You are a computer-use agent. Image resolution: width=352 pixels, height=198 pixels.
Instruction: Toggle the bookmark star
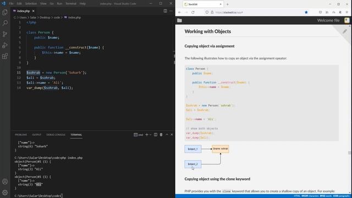pyautogui.click(x=306, y=12)
